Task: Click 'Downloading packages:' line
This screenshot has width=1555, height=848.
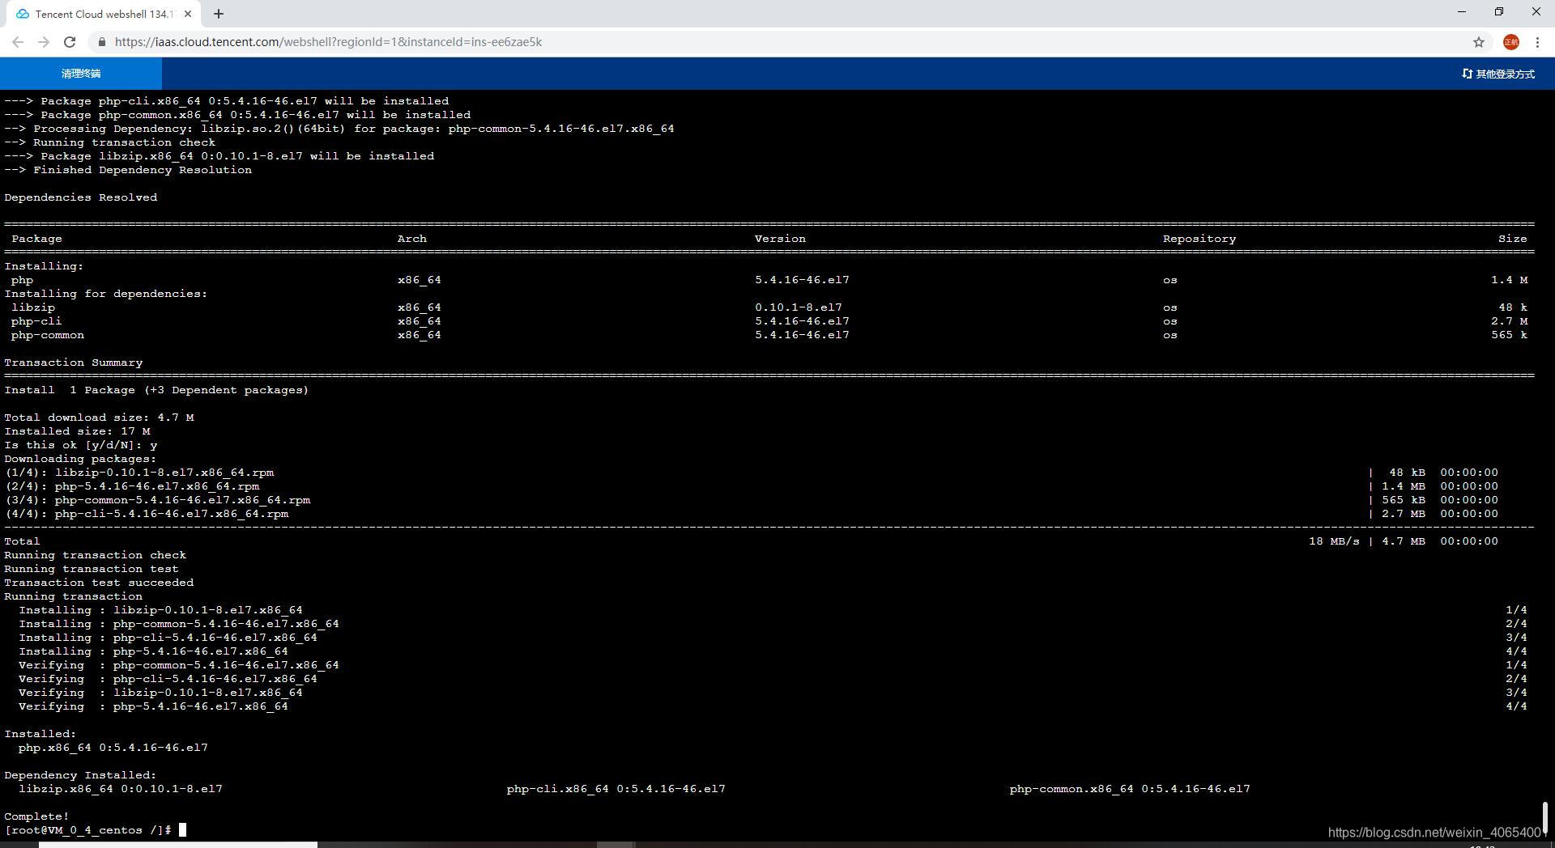Action: tap(80, 459)
